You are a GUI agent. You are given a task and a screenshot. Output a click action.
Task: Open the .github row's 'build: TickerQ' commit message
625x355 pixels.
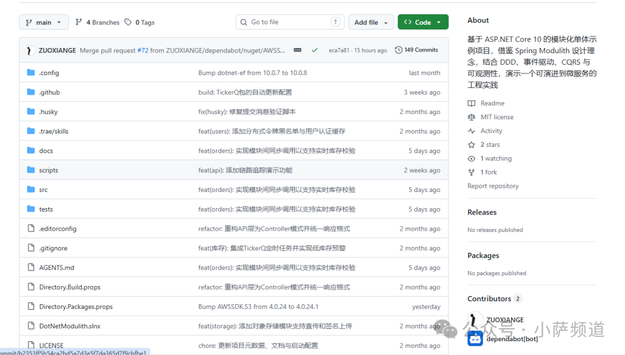(245, 93)
